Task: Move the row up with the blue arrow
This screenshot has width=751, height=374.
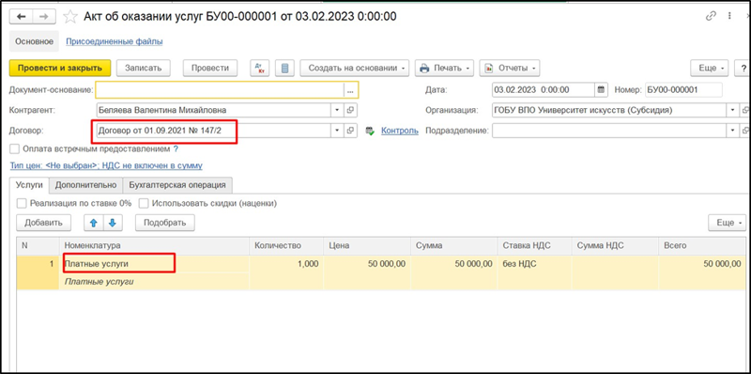Action: (94, 223)
